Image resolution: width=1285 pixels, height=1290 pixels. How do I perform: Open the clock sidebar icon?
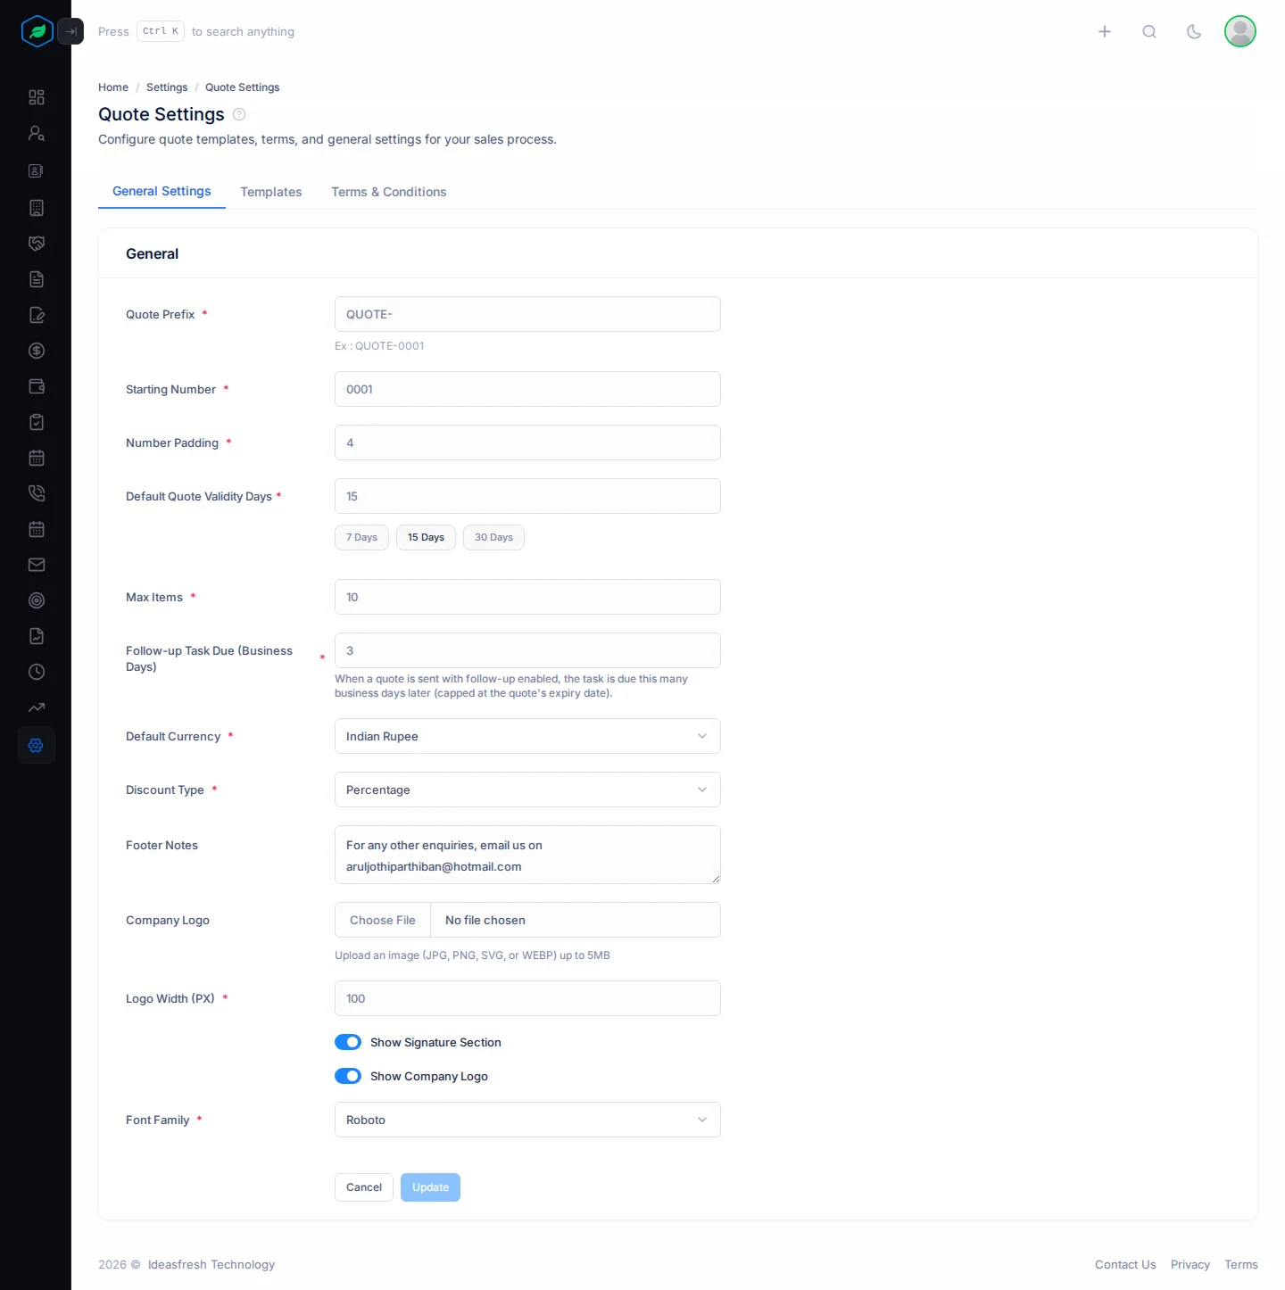click(37, 672)
